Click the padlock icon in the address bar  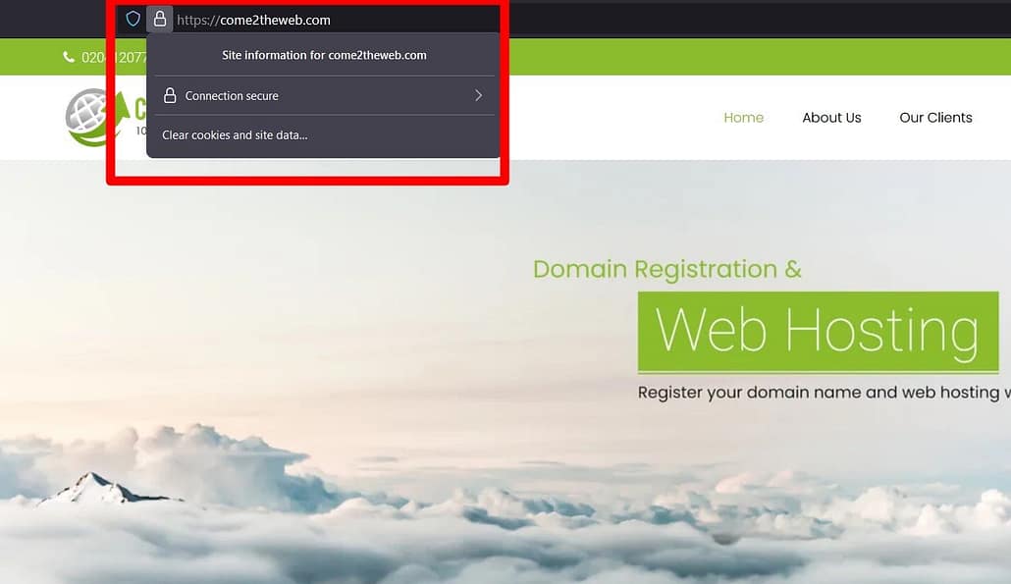[160, 19]
